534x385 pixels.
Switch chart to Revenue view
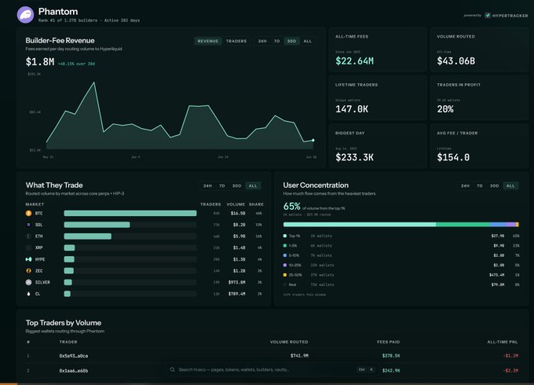click(x=208, y=41)
